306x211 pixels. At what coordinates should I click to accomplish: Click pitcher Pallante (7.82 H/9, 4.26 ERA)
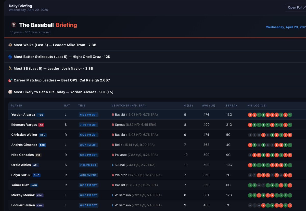pos(135,155)
